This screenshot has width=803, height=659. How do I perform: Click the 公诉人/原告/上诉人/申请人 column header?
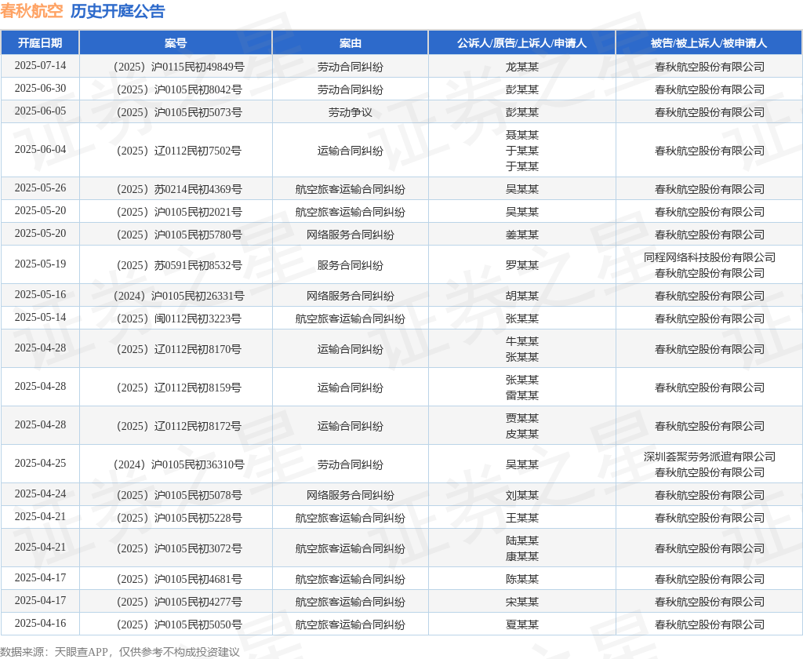[x=521, y=43]
